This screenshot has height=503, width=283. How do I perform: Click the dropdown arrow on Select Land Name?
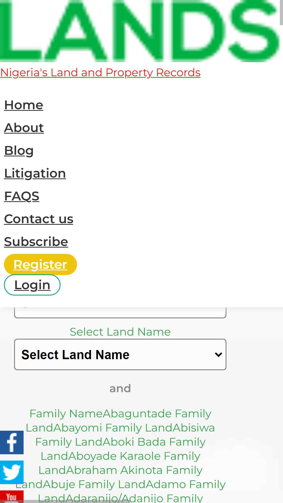point(218,355)
